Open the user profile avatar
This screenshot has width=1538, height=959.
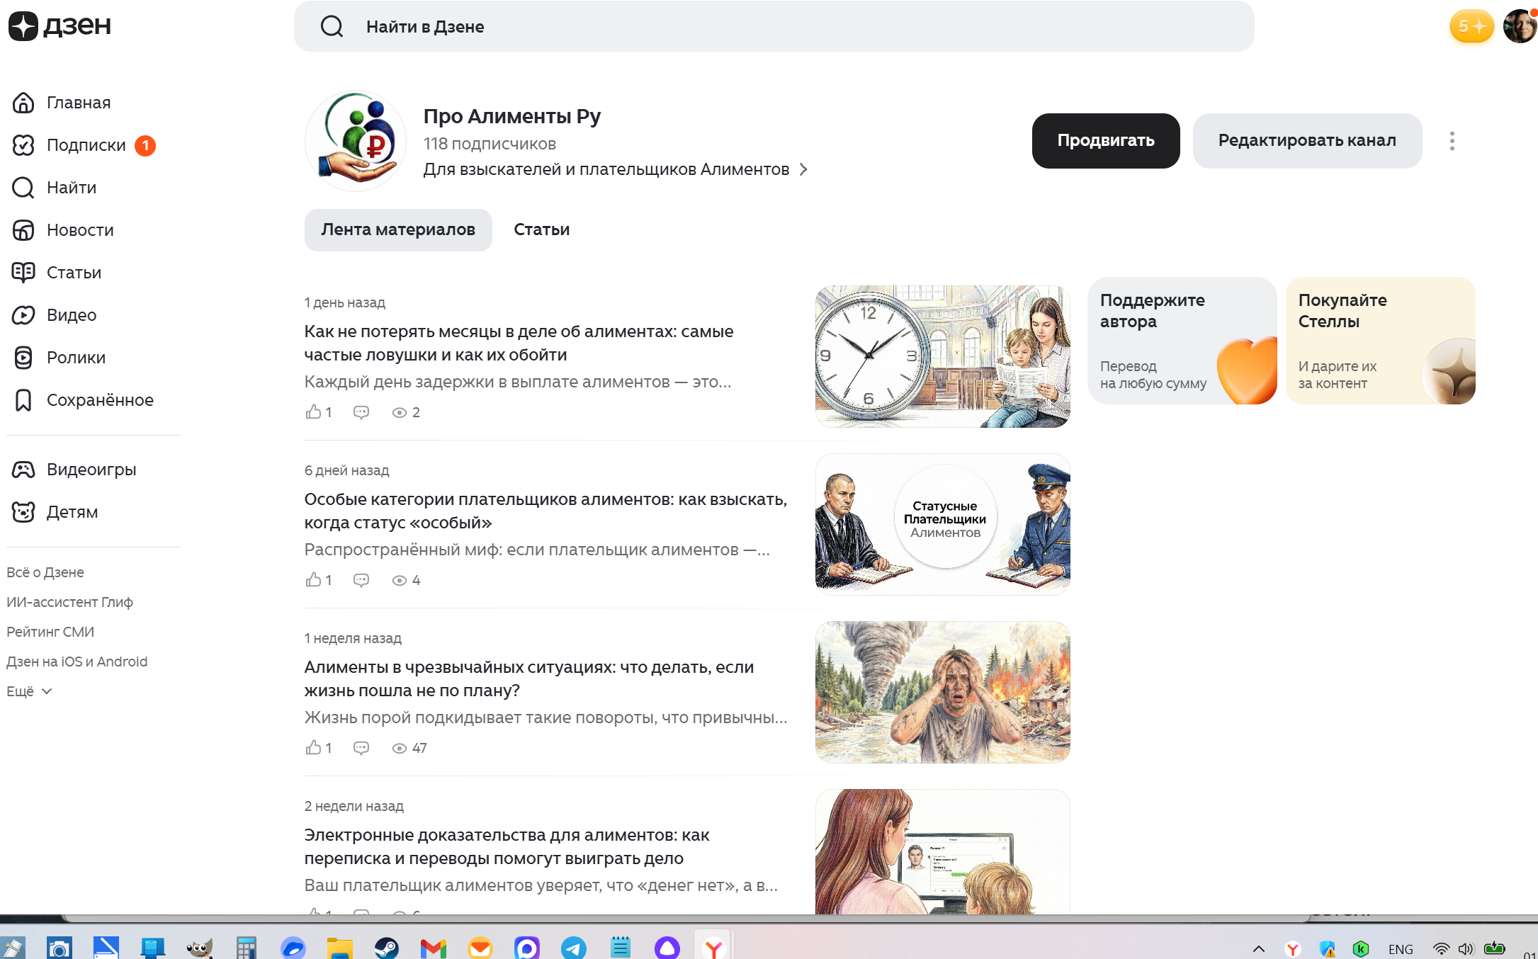click(x=1519, y=26)
